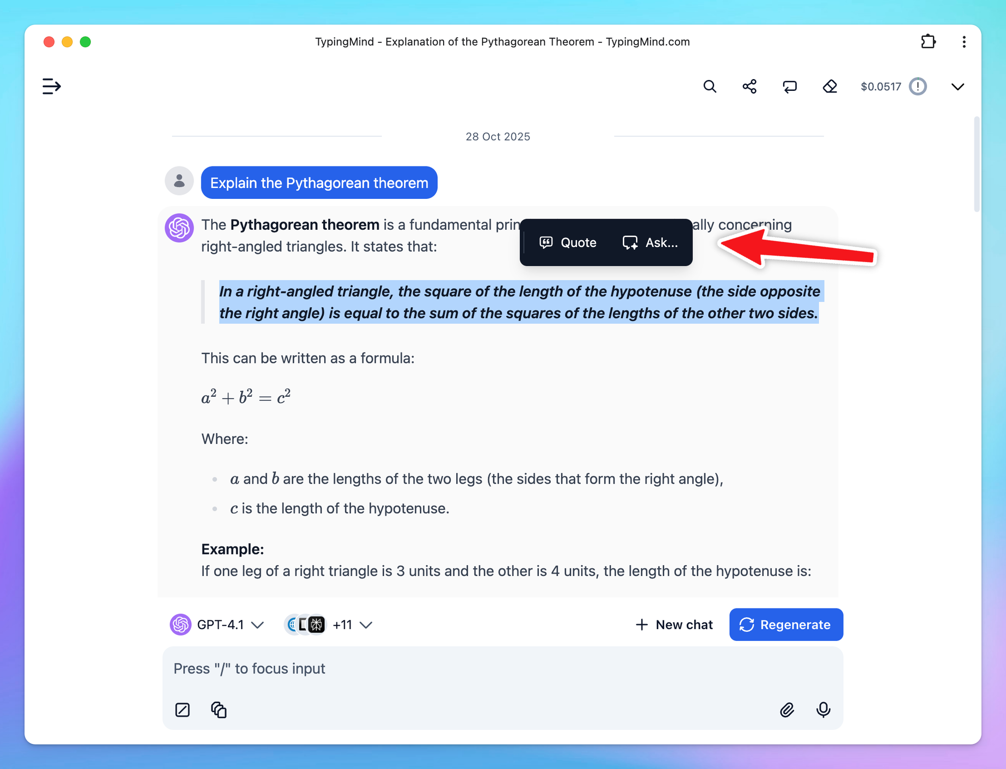The height and width of the screenshot is (769, 1006).
Task: Open the browser extensions puzzle icon
Action: [928, 42]
